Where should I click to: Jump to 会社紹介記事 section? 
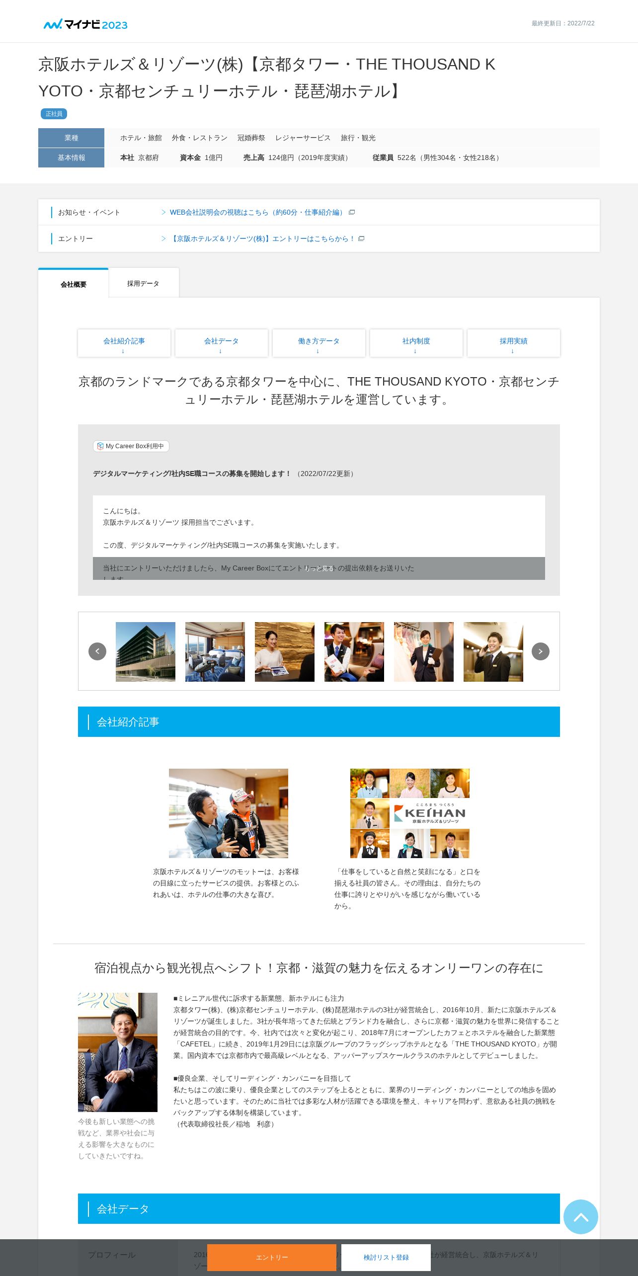124,343
